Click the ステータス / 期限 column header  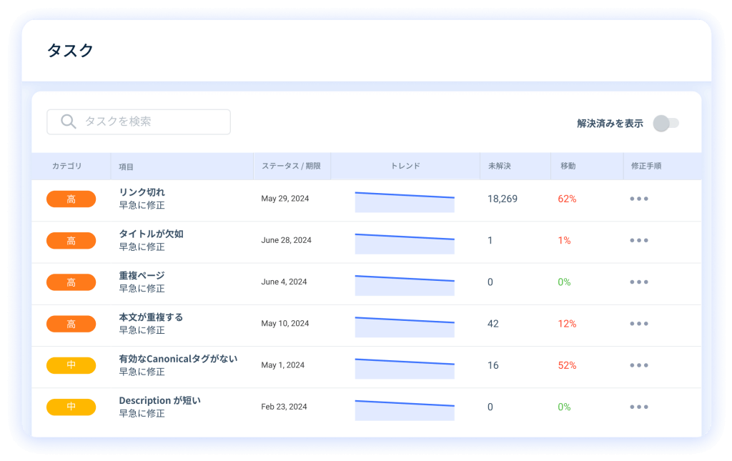(291, 166)
